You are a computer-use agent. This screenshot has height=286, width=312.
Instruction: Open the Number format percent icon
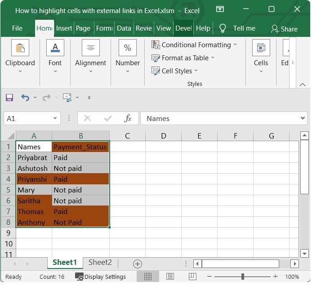click(x=127, y=48)
